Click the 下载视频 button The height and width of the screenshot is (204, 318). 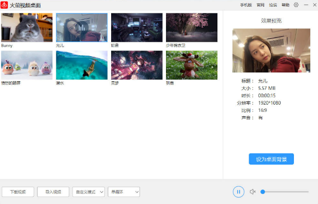(x=18, y=192)
